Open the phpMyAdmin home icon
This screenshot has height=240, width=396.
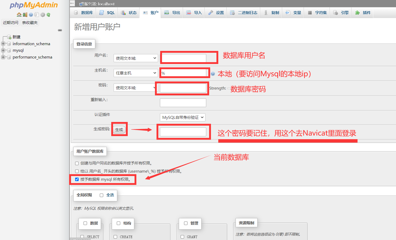click(19, 15)
